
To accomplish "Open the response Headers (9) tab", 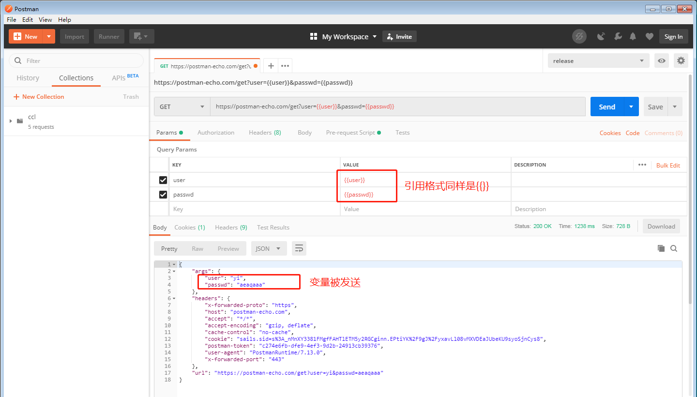I will pos(231,227).
